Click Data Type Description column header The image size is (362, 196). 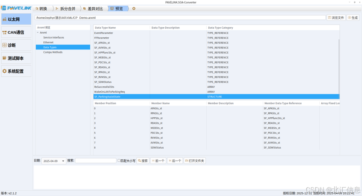(x=178, y=27)
